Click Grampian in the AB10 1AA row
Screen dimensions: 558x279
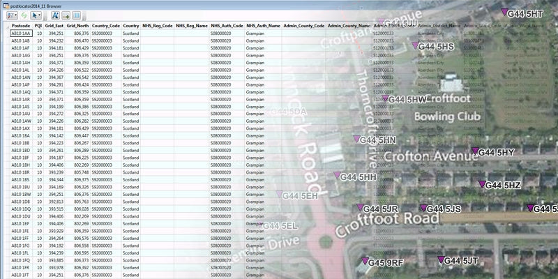coord(255,33)
